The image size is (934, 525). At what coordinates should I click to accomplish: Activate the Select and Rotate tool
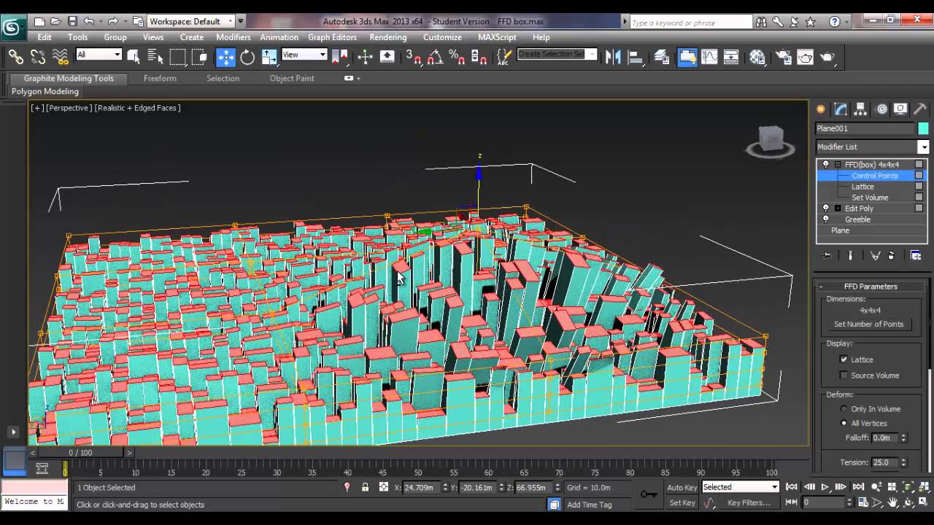[x=247, y=57]
